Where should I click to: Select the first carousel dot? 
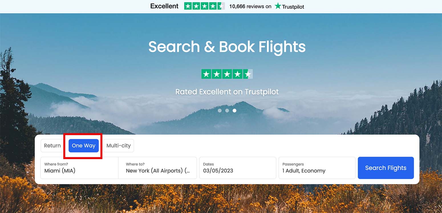pos(220,111)
